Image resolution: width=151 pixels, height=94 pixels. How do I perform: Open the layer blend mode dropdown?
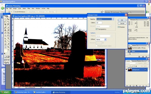tap(131, 63)
